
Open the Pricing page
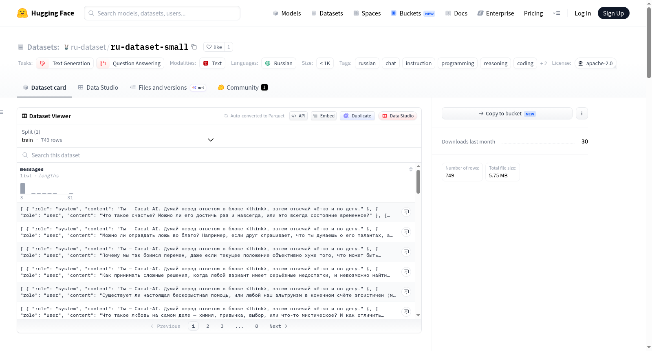(x=533, y=13)
